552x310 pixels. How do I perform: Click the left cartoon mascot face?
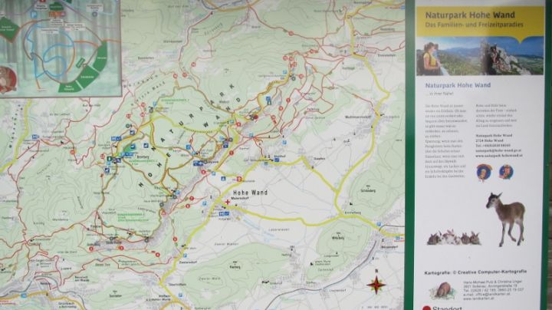click(483, 171)
